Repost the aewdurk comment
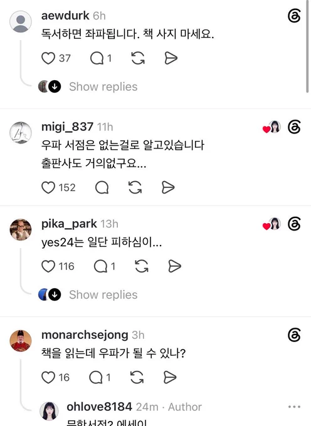This screenshot has height=426, width=311. coord(138,58)
